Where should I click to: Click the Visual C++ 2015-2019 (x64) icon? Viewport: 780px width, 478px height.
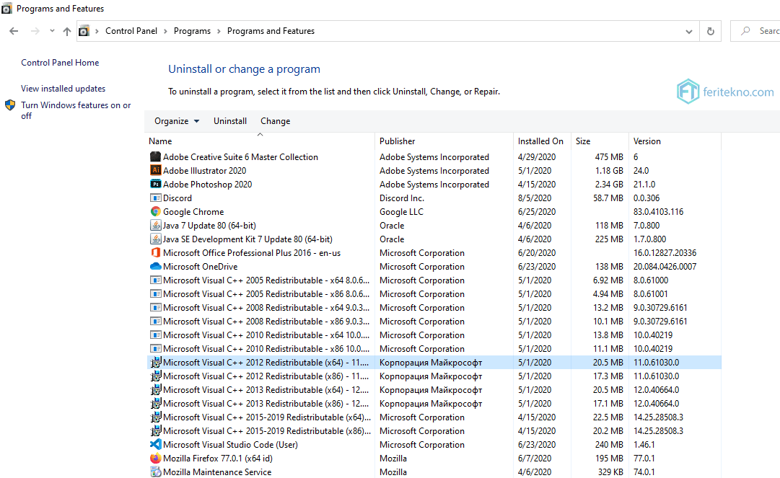156,417
